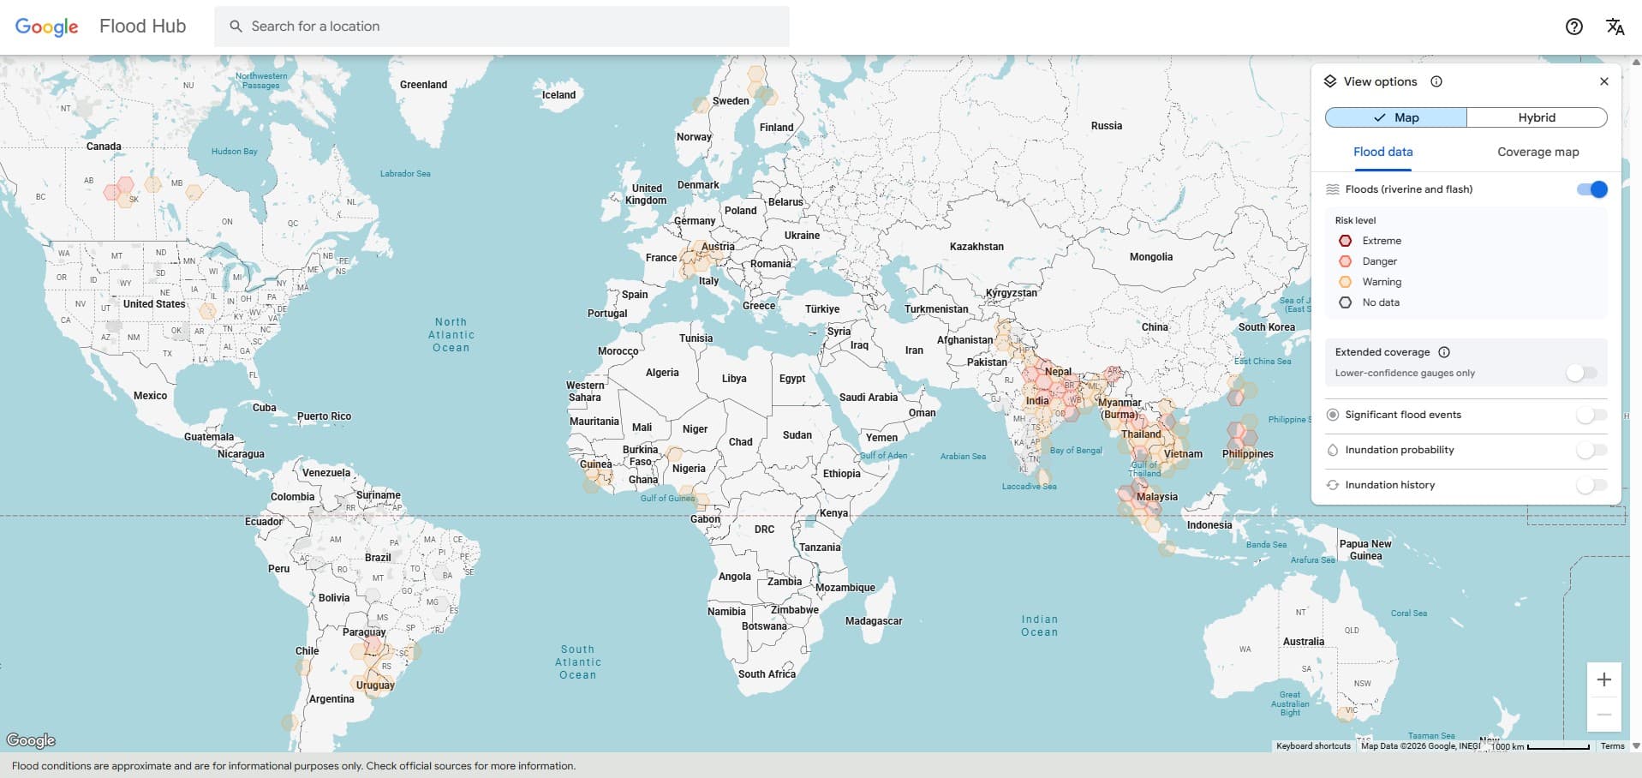Click the search magnifier icon
Viewport: 1642px width, 778px height.
[236, 27]
